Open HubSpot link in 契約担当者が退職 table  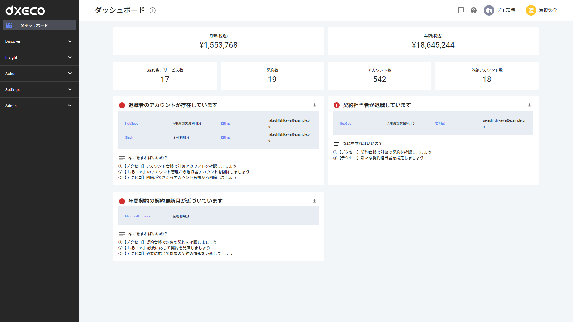click(346, 123)
